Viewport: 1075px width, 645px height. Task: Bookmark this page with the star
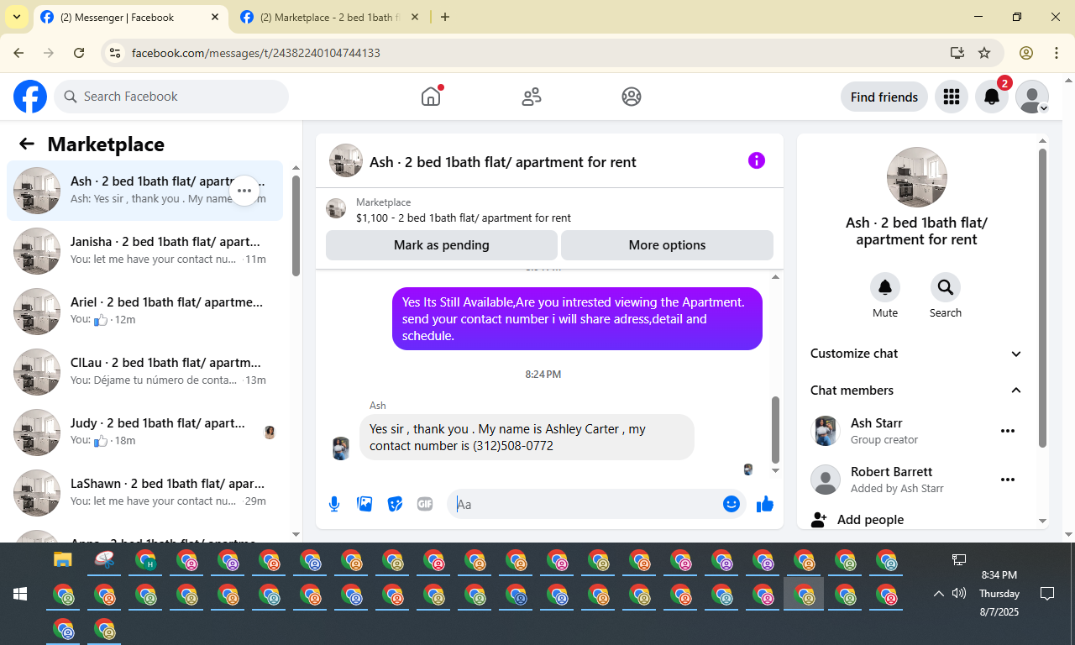[x=984, y=53]
